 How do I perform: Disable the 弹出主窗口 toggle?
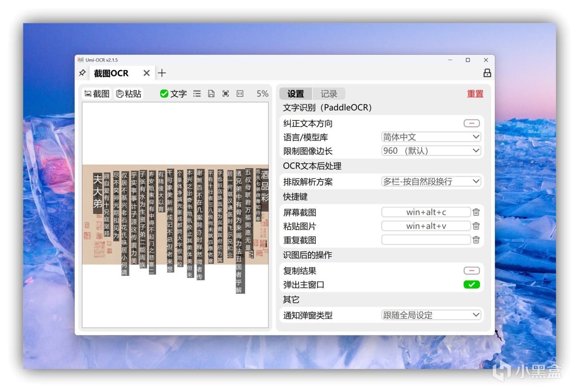[472, 284]
